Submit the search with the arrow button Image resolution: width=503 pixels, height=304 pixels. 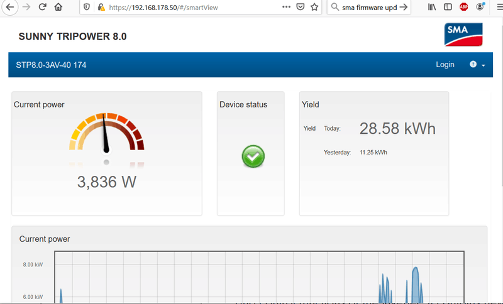click(x=404, y=7)
